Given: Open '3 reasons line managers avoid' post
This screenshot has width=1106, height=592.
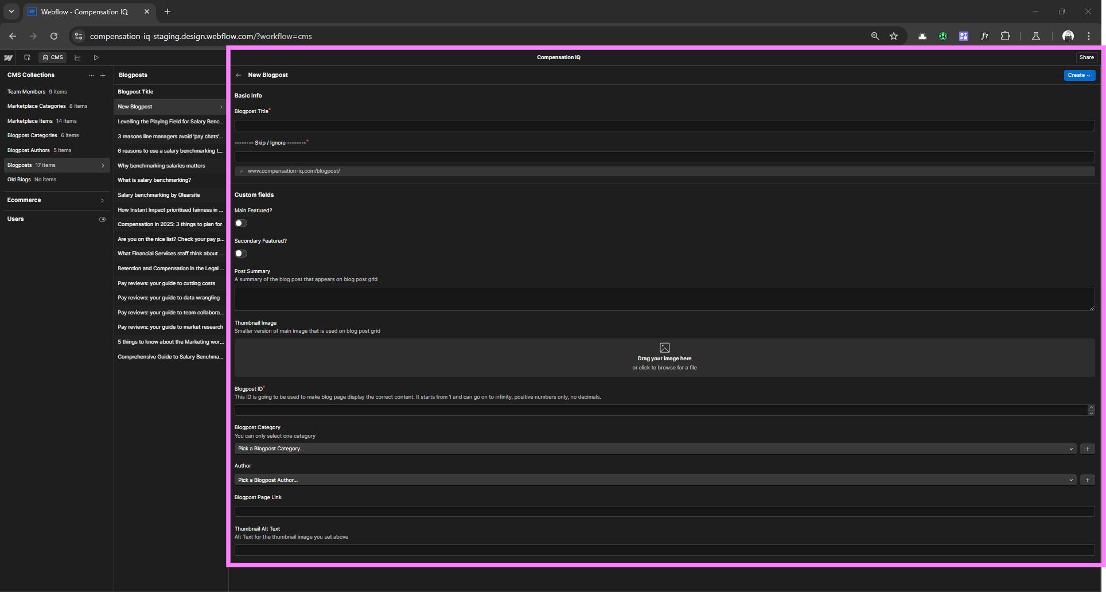Looking at the screenshot, I should coord(170,137).
